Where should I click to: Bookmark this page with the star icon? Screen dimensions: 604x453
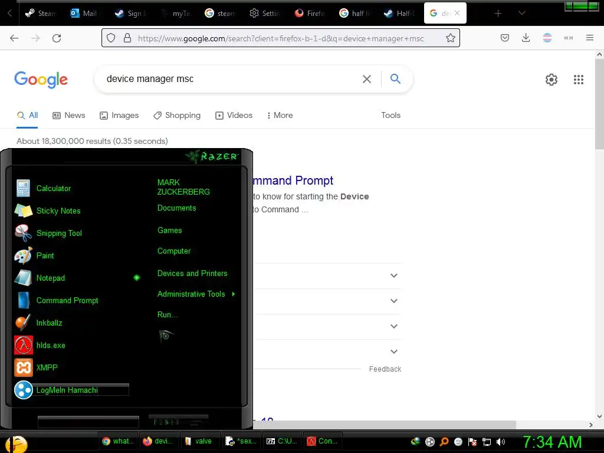(x=450, y=38)
